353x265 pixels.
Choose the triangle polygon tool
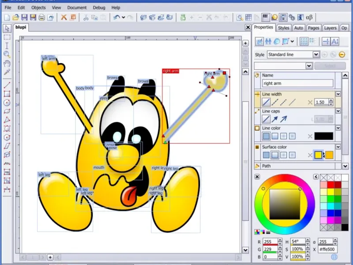pos(7,120)
